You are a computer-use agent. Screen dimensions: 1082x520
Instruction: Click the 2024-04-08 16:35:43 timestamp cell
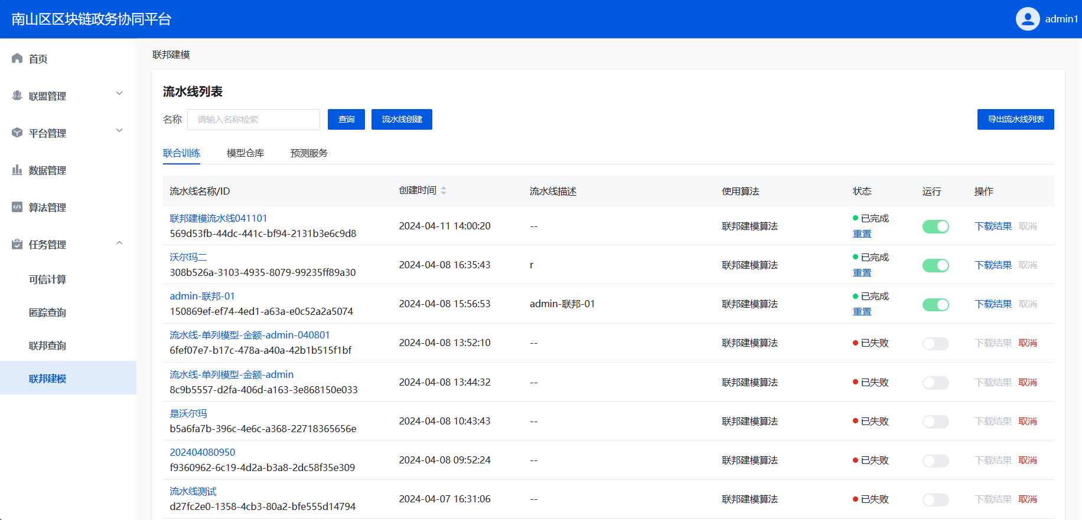point(445,265)
